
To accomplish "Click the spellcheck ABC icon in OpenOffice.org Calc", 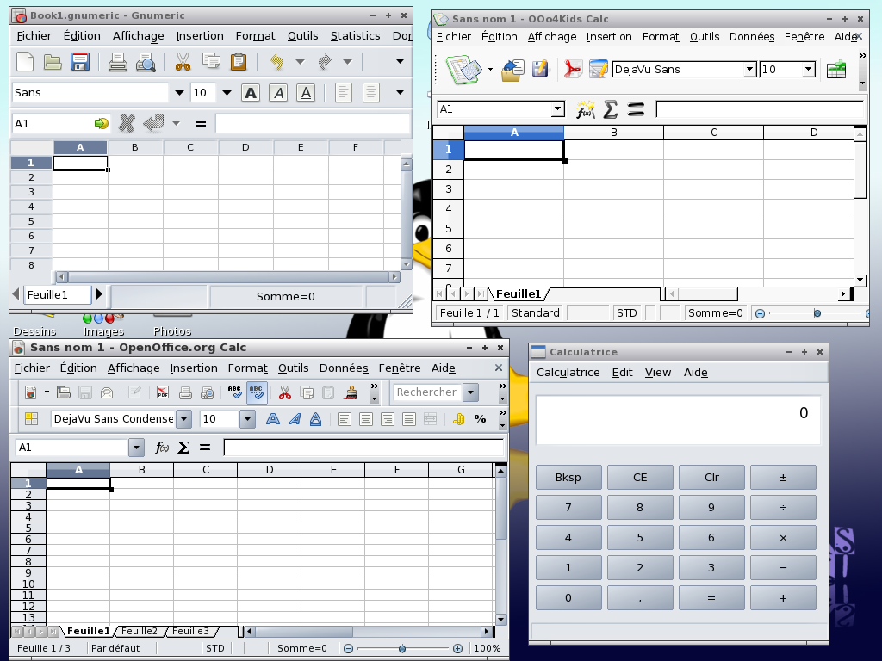I will tap(234, 392).
